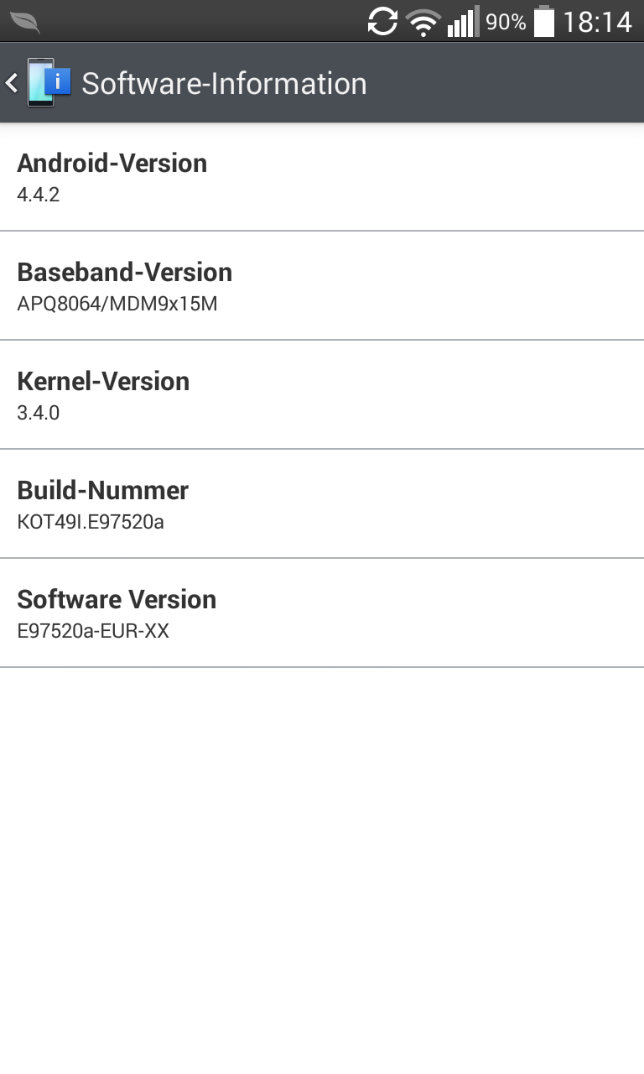
Task: Tap the phone info icon in header
Action: pyautogui.click(x=49, y=82)
